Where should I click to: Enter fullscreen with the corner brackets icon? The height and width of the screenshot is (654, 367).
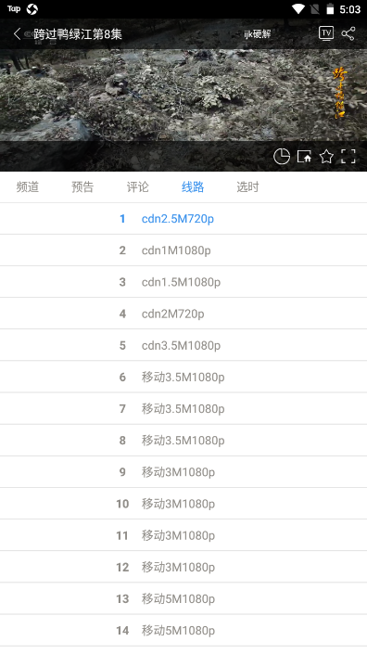tap(348, 157)
